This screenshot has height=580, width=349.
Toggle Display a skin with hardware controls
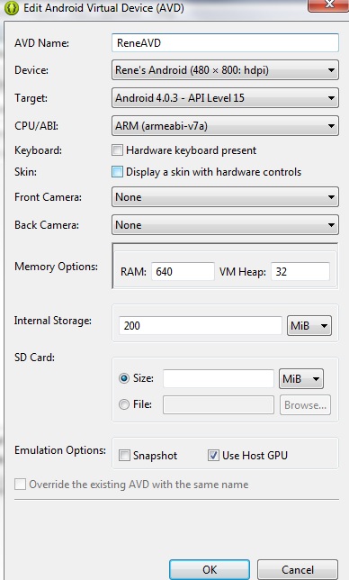coord(117,172)
